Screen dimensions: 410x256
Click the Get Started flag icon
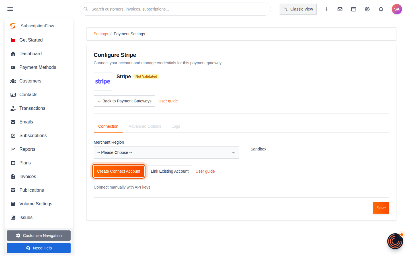point(13,40)
